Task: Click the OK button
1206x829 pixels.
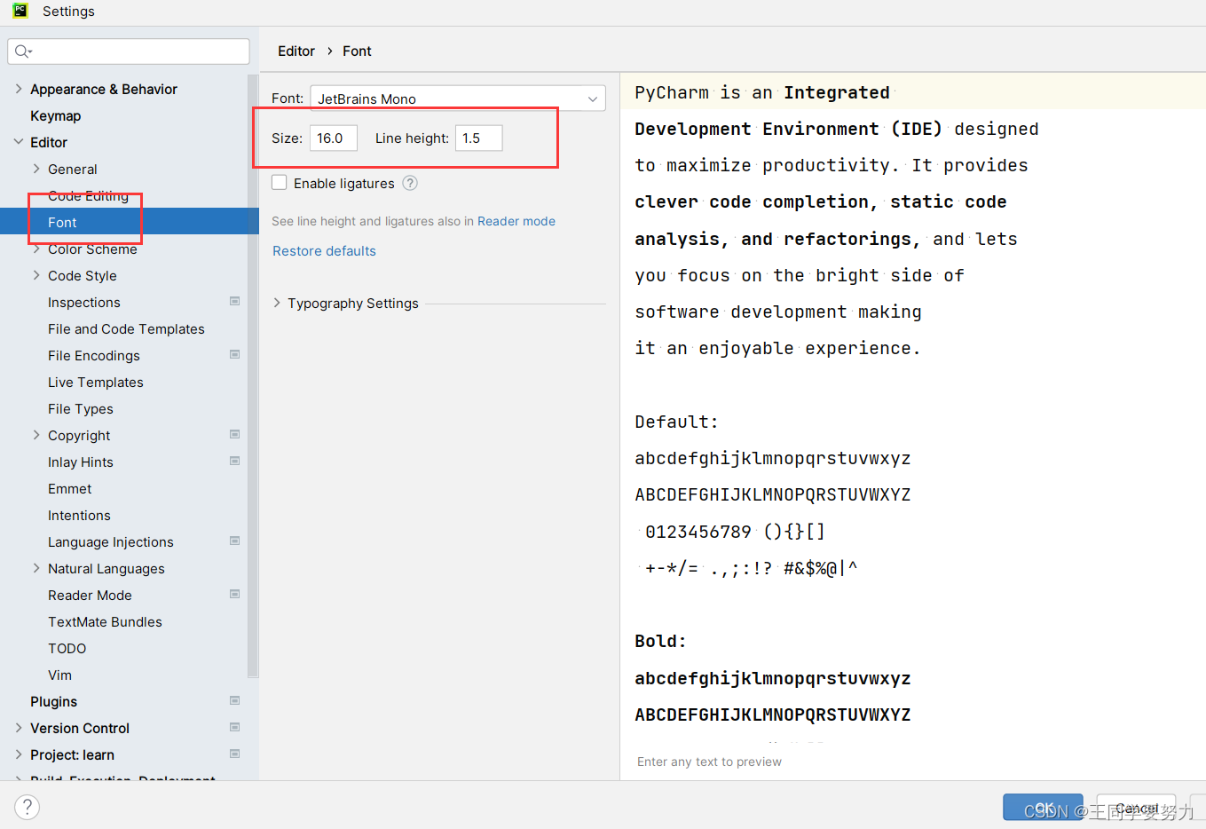Action: (x=1044, y=808)
